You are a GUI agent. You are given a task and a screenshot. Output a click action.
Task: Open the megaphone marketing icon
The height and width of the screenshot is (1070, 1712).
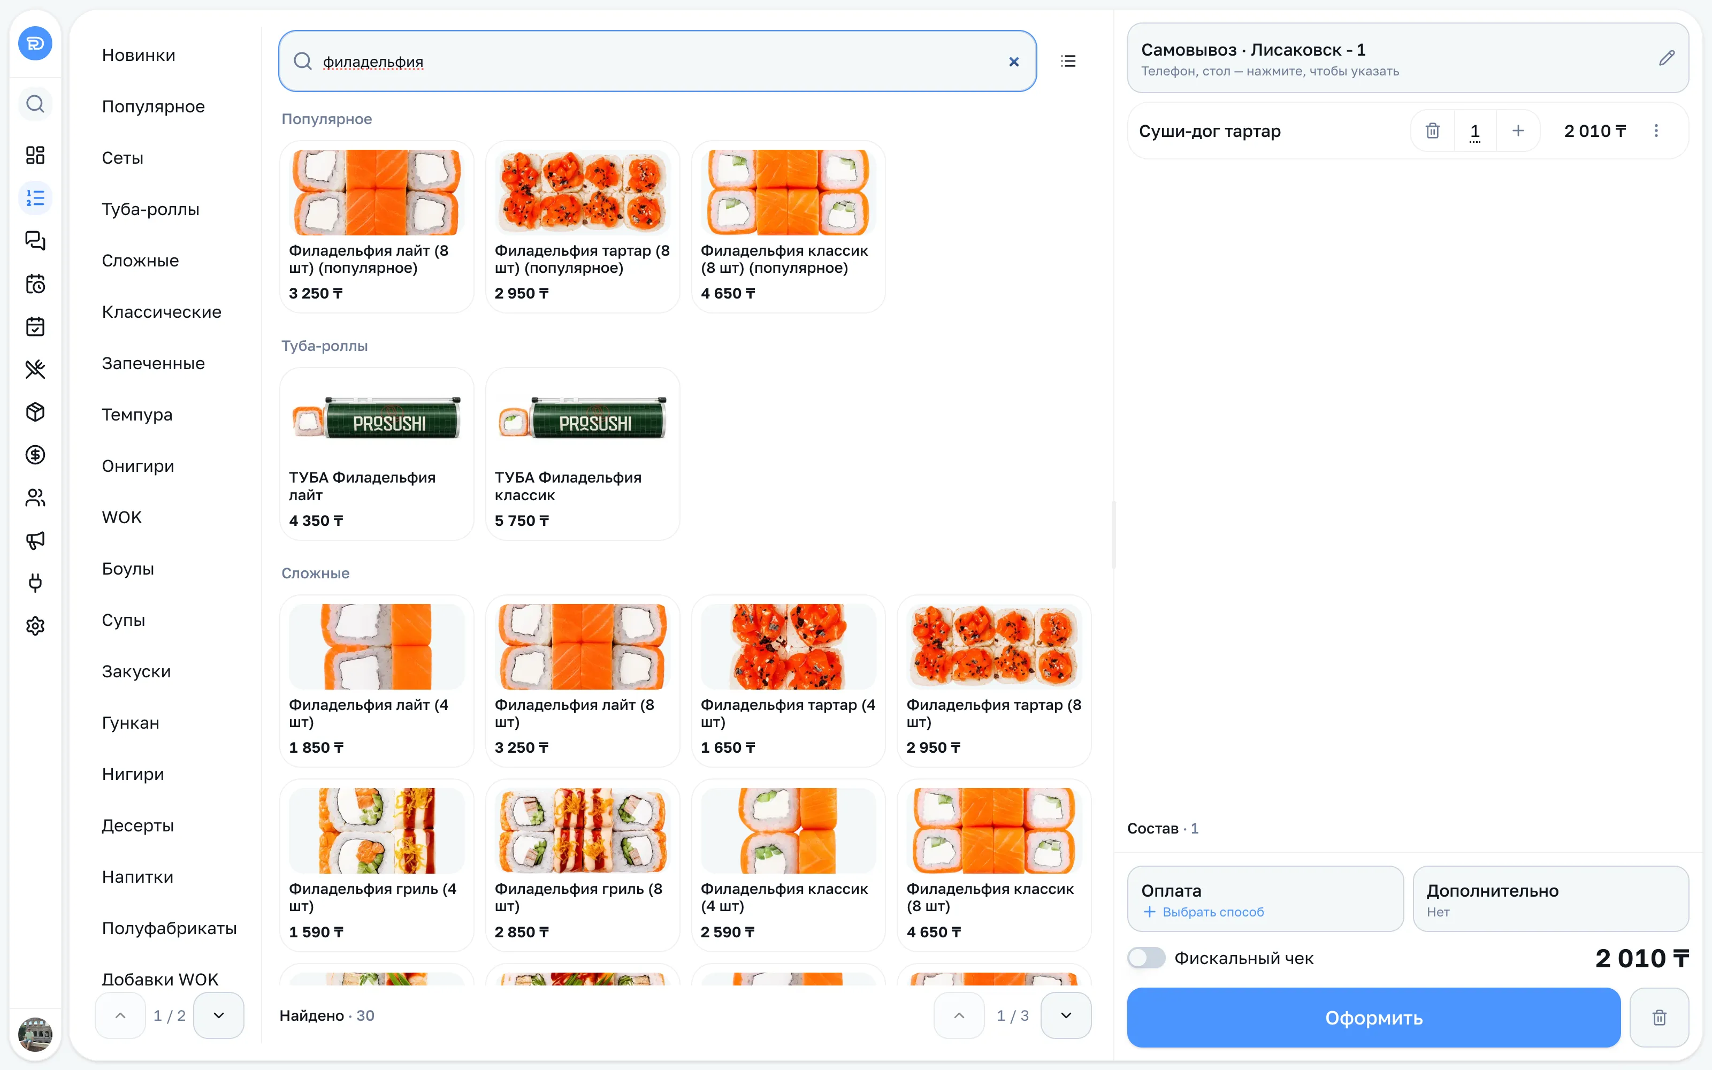click(35, 540)
